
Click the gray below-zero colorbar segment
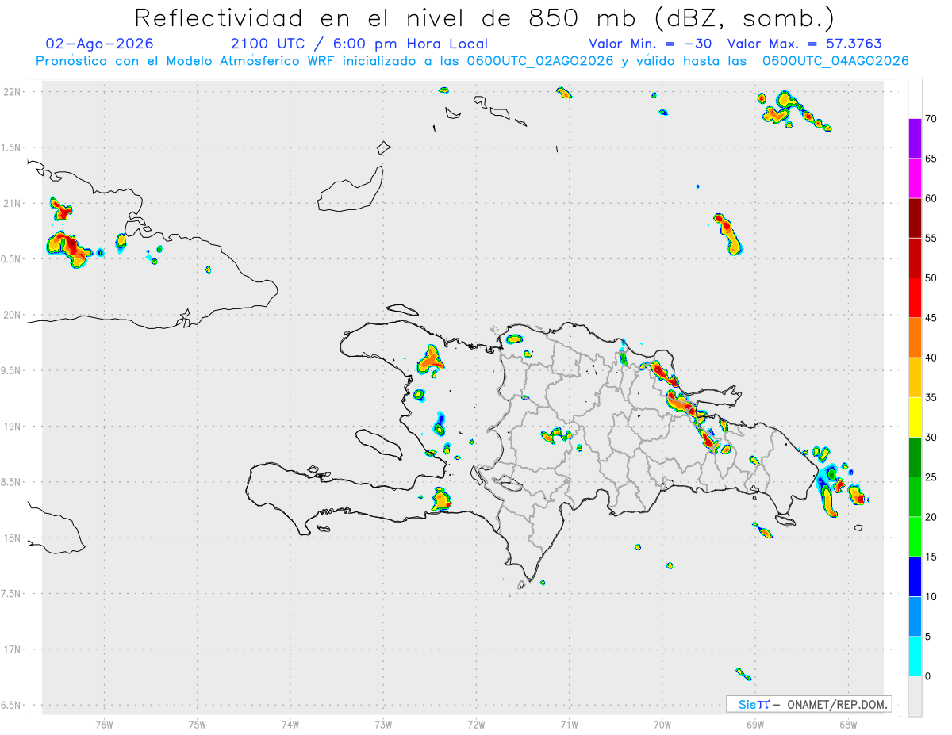pyautogui.click(x=915, y=696)
